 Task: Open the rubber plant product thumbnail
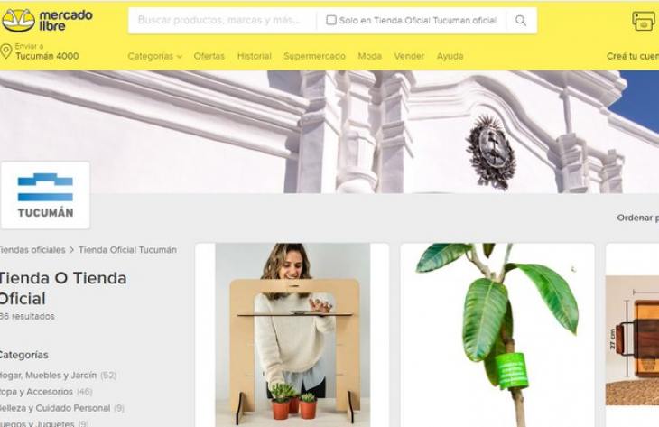tap(497, 335)
